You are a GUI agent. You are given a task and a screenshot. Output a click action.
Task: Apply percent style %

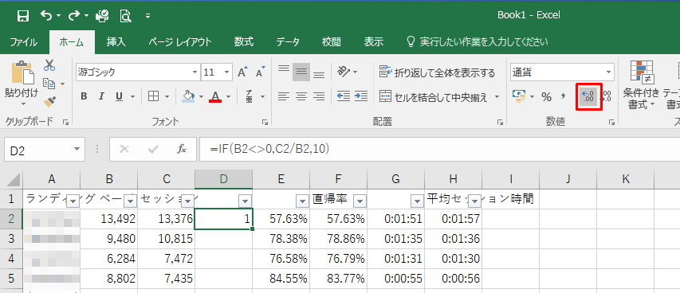pyautogui.click(x=546, y=96)
